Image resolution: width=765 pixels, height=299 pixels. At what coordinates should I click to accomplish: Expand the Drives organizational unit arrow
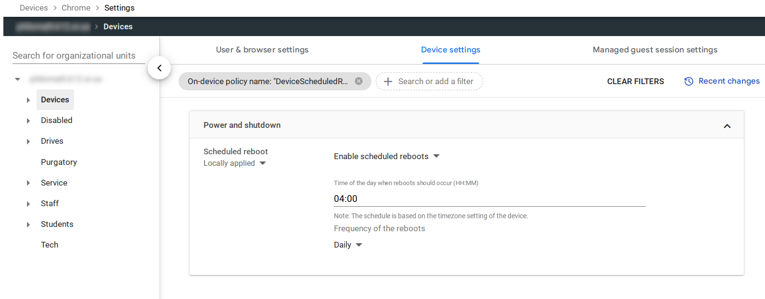[x=28, y=141]
